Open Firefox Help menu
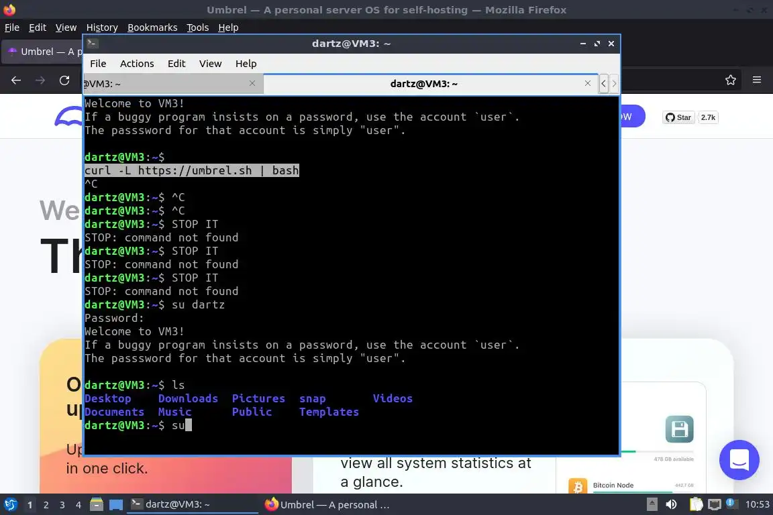Image resolution: width=773 pixels, height=515 pixels. tap(228, 27)
